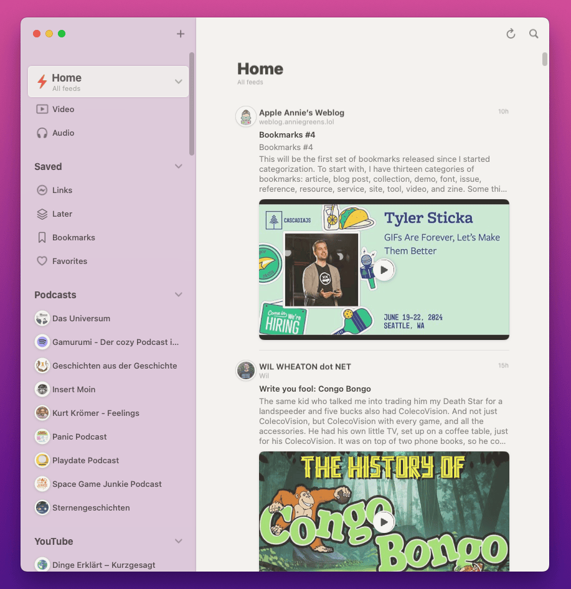Select Playdate Podcast row
The image size is (571, 589).
108,461
